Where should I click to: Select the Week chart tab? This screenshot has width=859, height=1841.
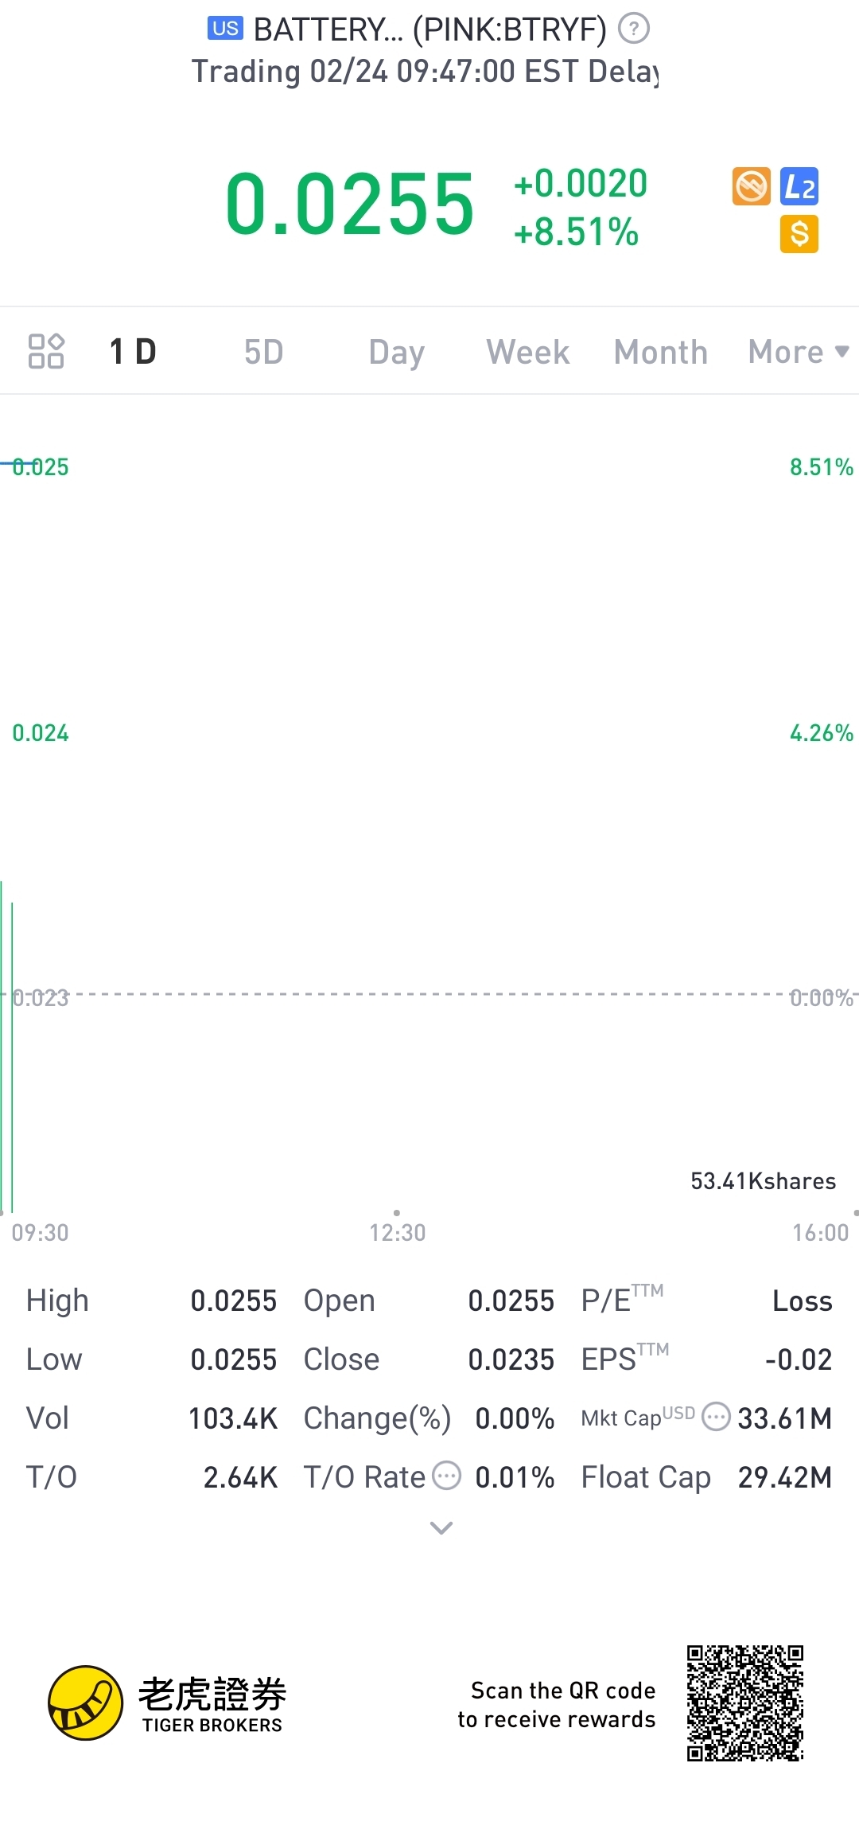[x=528, y=352]
